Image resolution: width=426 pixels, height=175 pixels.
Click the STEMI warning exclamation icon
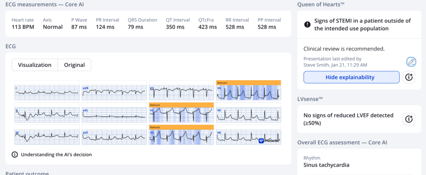[x=307, y=24]
